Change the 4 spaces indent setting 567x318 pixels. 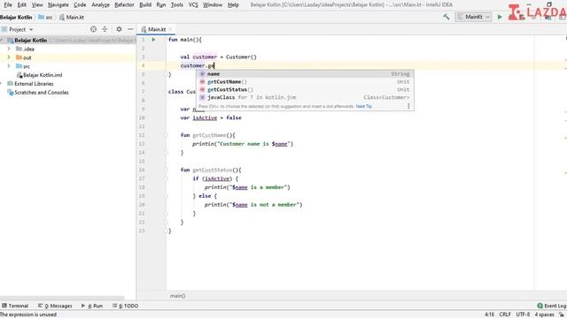click(x=544, y=314)
